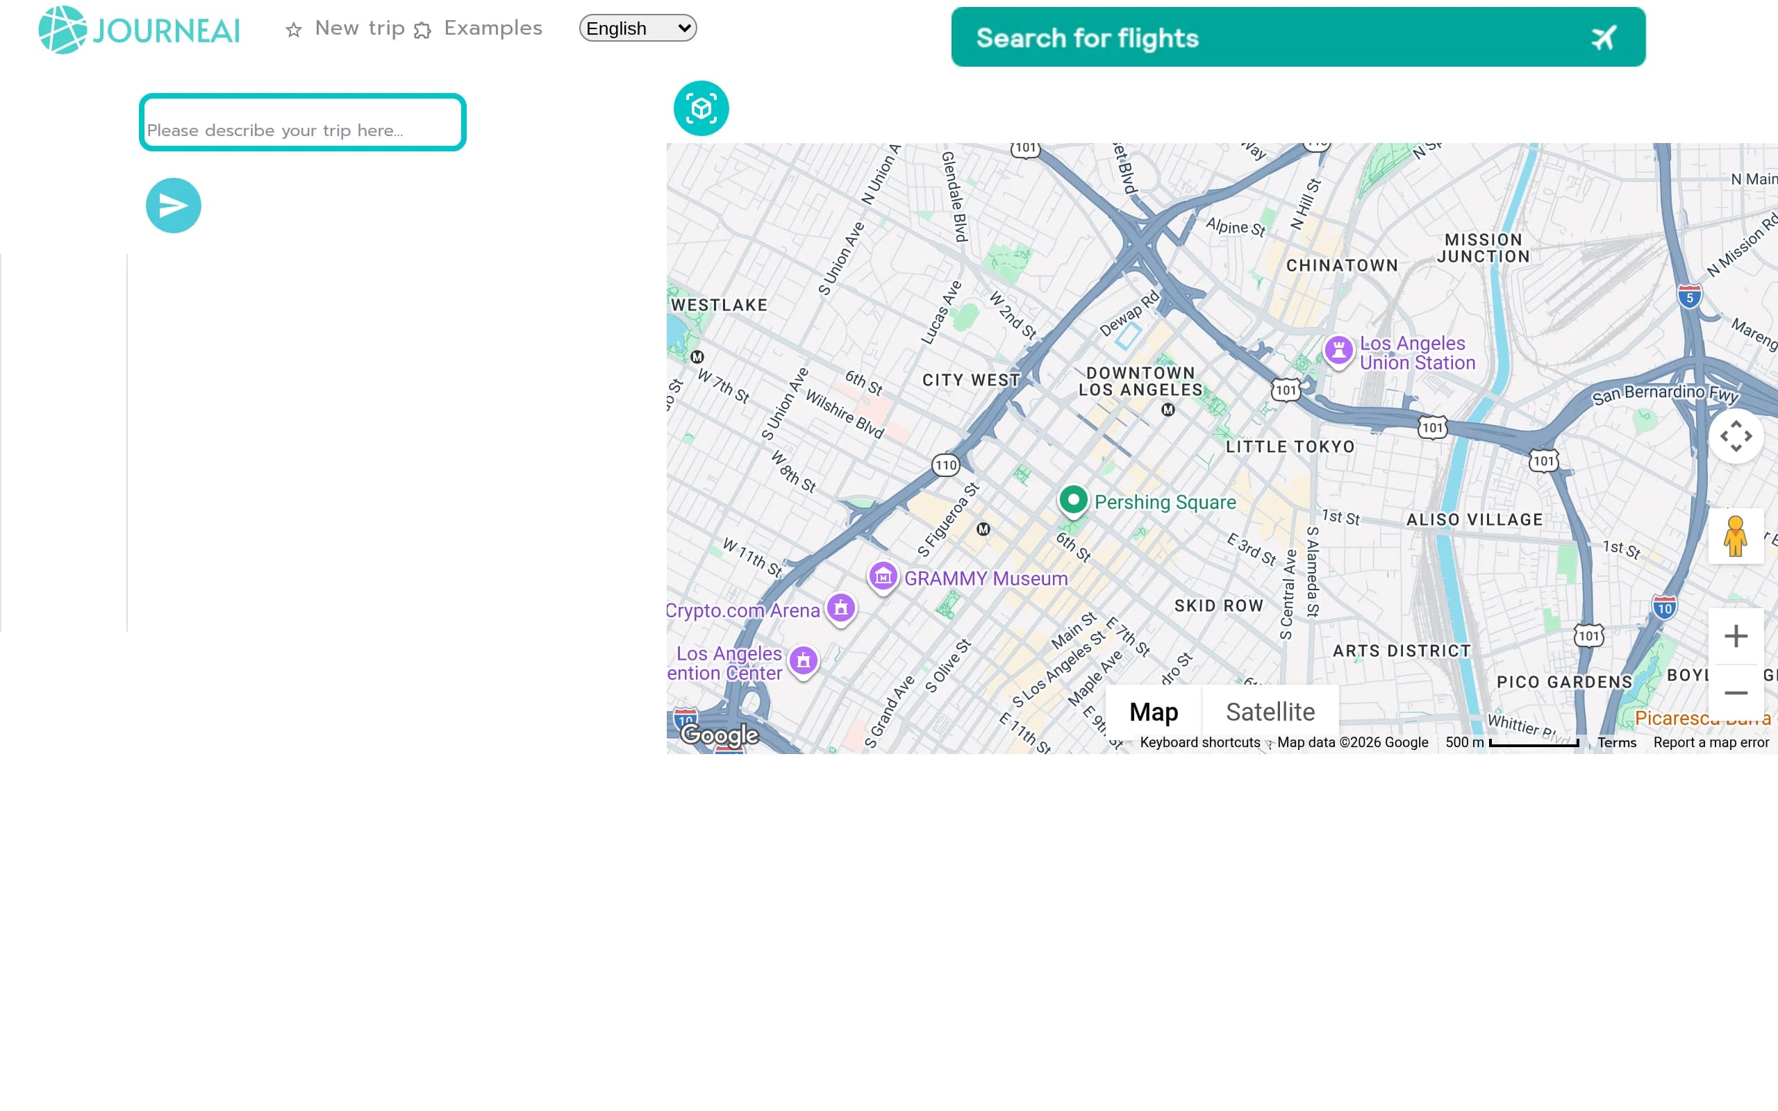This screenshot has height=1111, width=1778.
Task: Click the Crypto.com Arena label
Action: (x=742, y=610)
